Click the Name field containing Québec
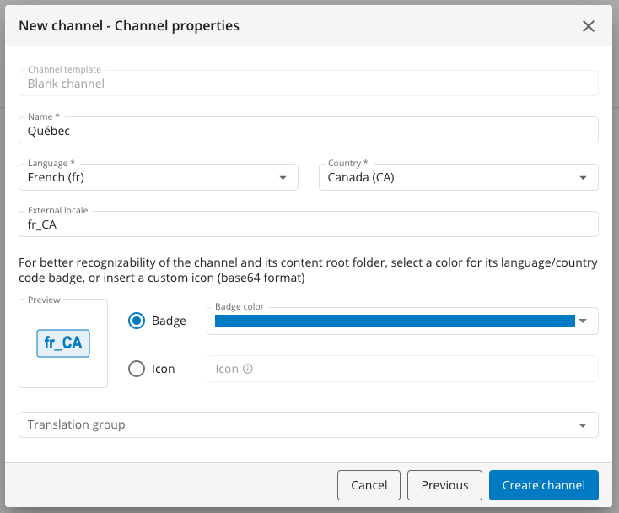619x513 pixels. click(309, 131)
